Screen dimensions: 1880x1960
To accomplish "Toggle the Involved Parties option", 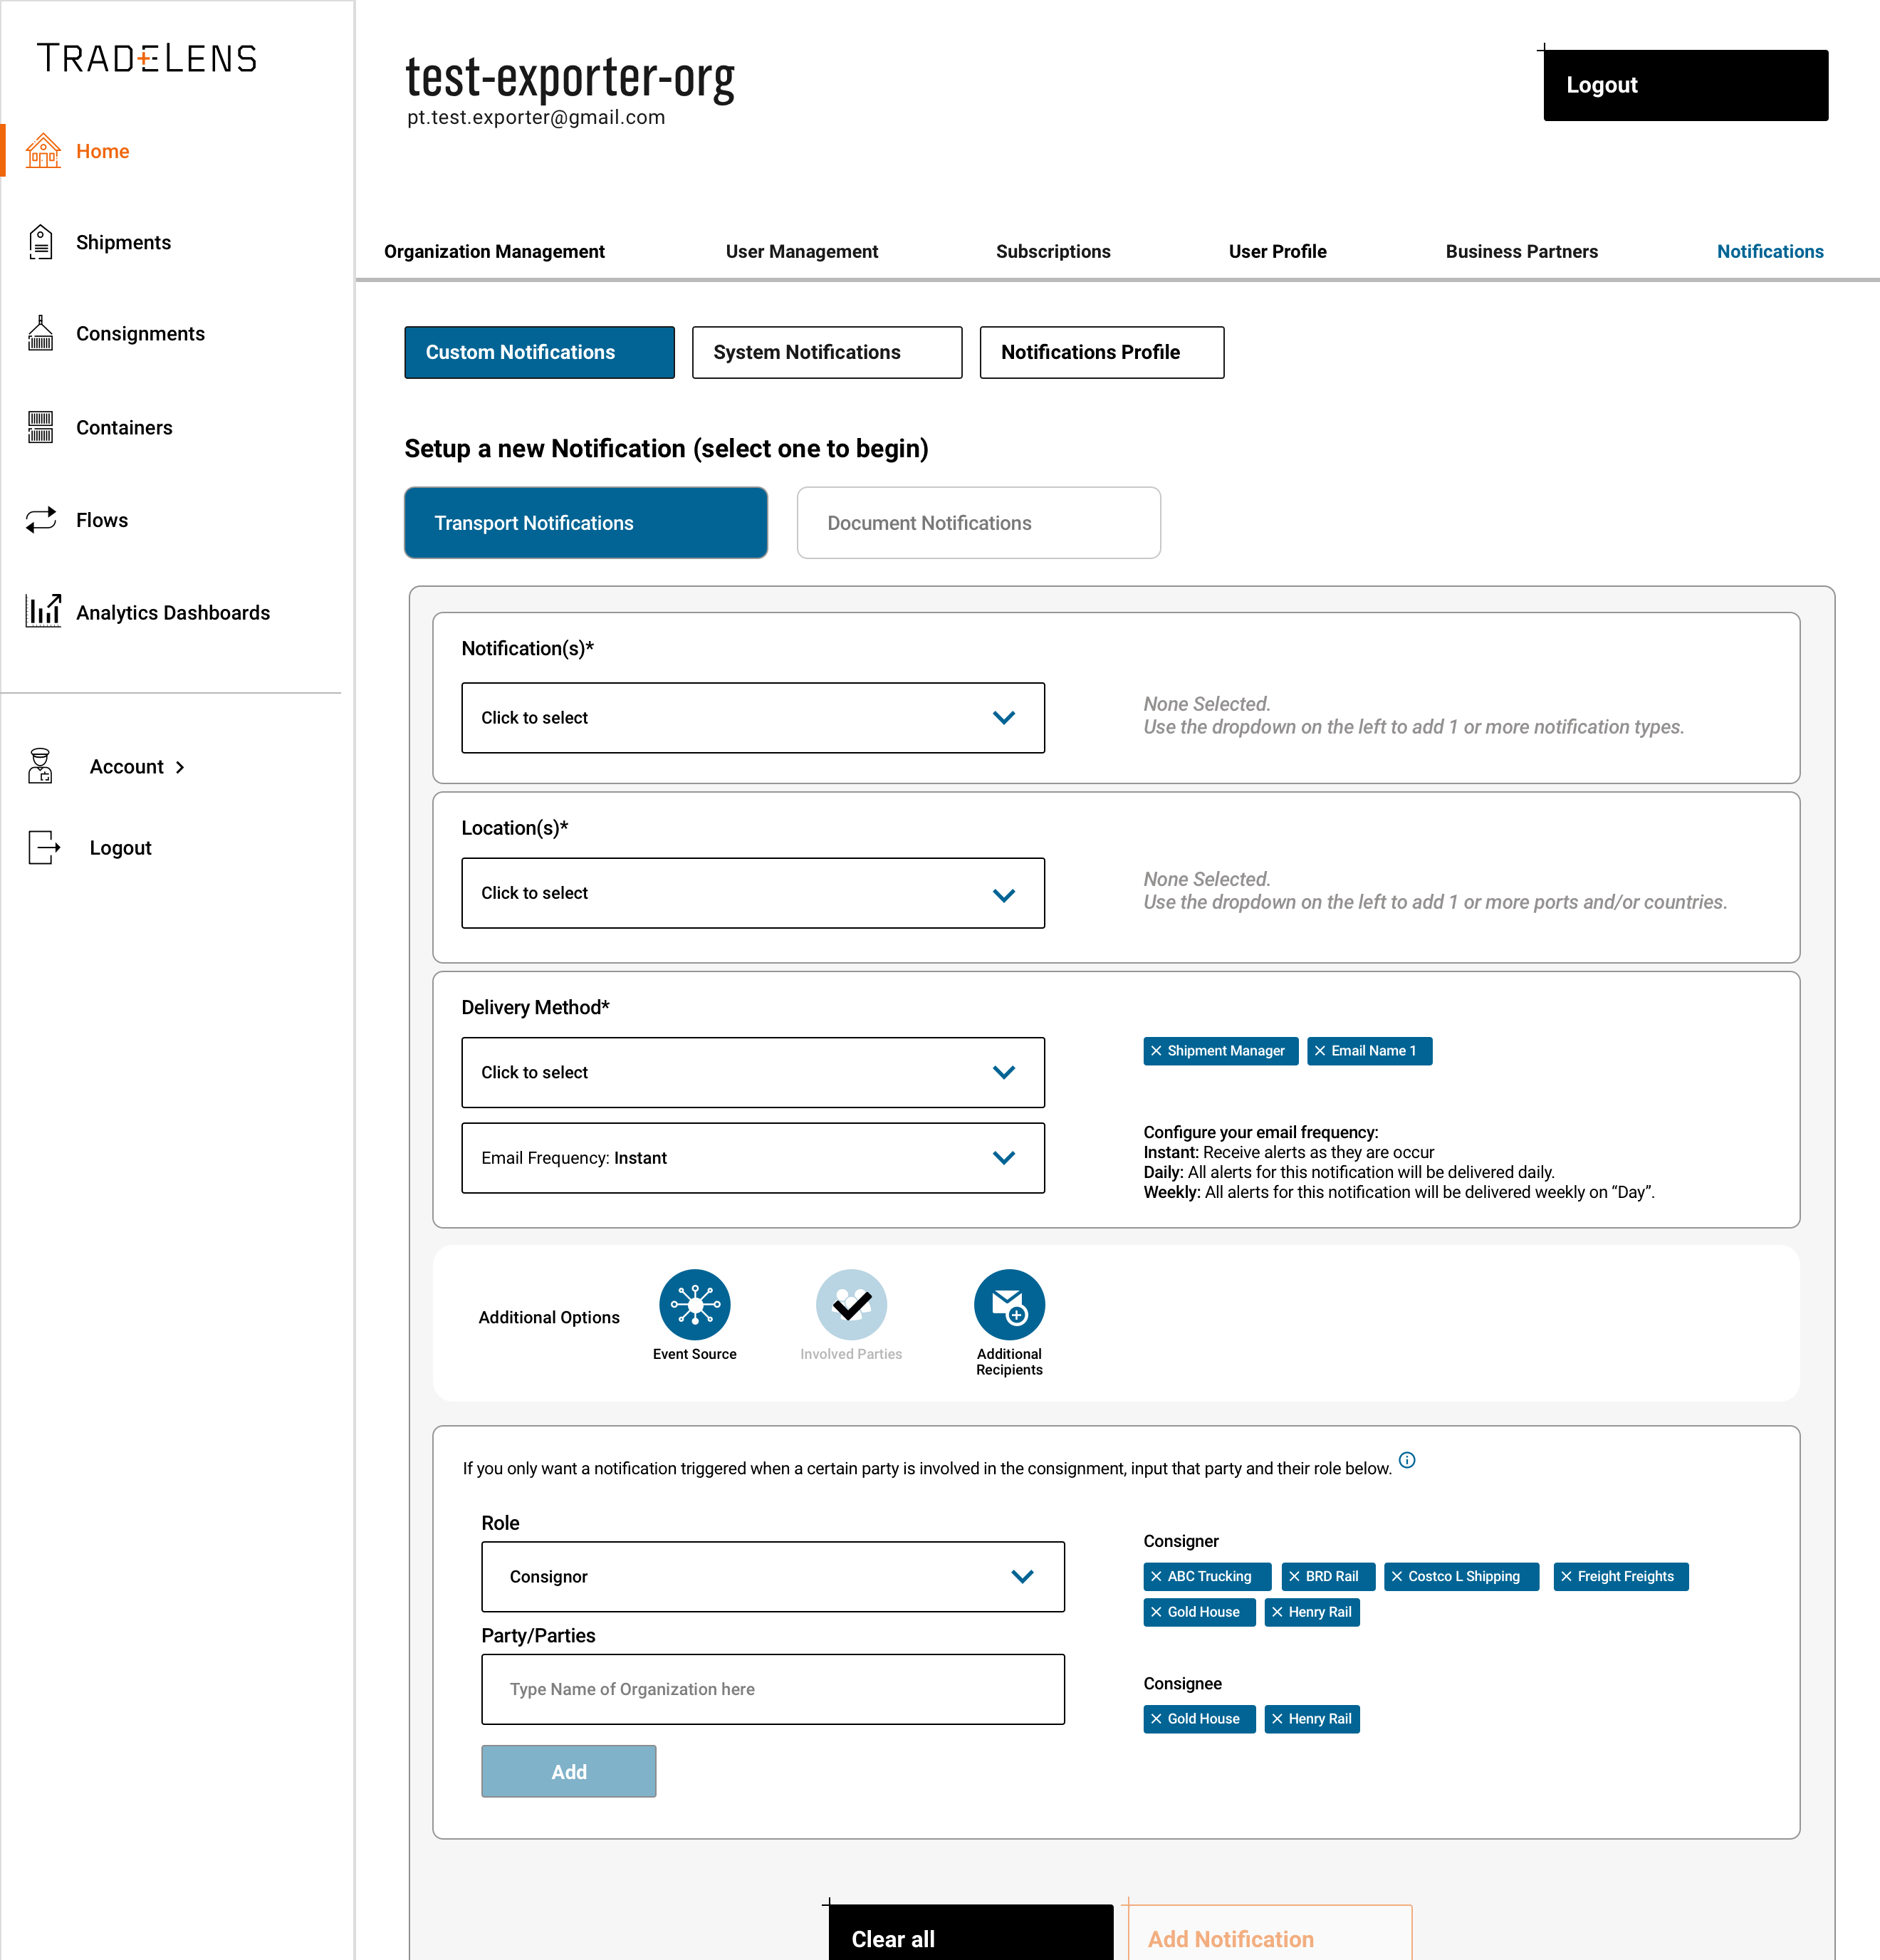I will tap(851, 1305).
